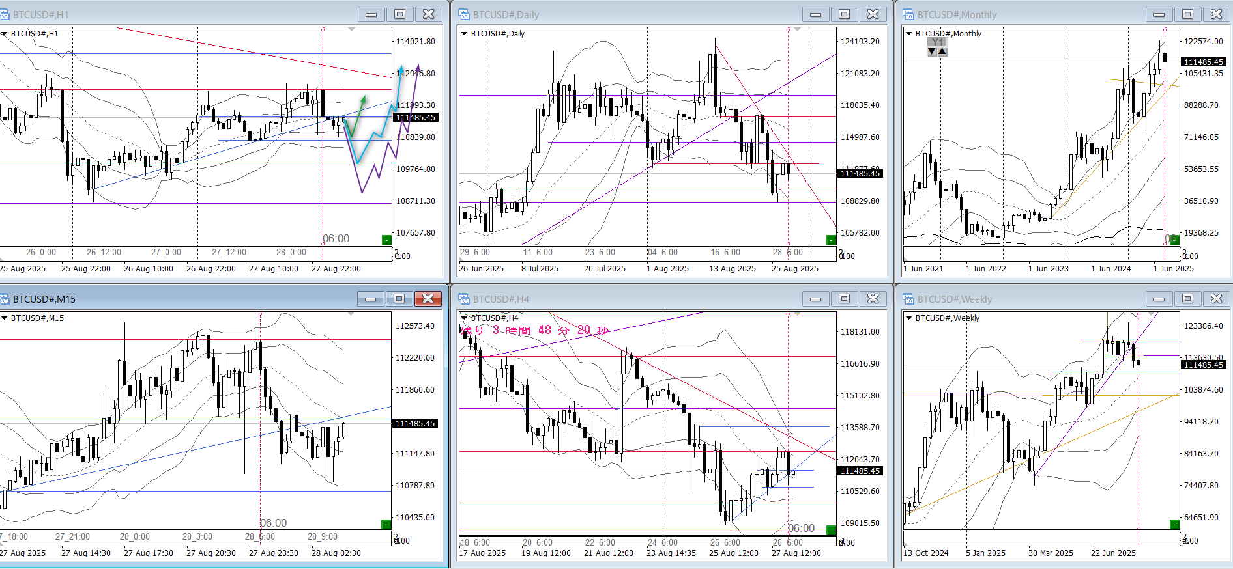1233x569 pixels.
Task: Expand the triangle beside the BTCUSD#,M15 chart label
Action: tap(5, 318)
